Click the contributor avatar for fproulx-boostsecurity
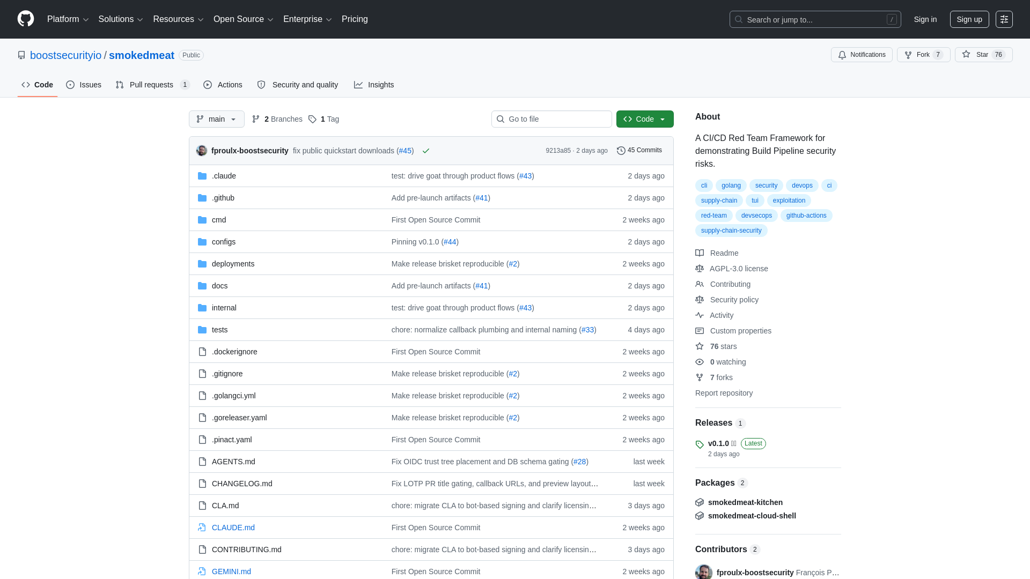 point(704,572)
